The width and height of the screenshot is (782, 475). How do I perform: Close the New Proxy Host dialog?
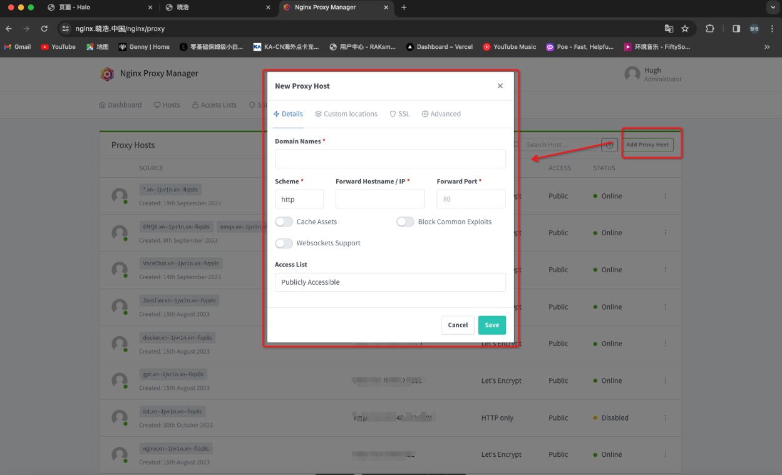pyautogui.click(x=500, y=86)
